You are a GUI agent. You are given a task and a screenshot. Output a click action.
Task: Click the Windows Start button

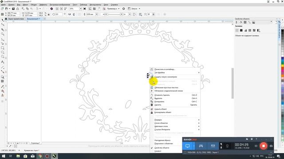pyautogui.click(x=4, y=156)
